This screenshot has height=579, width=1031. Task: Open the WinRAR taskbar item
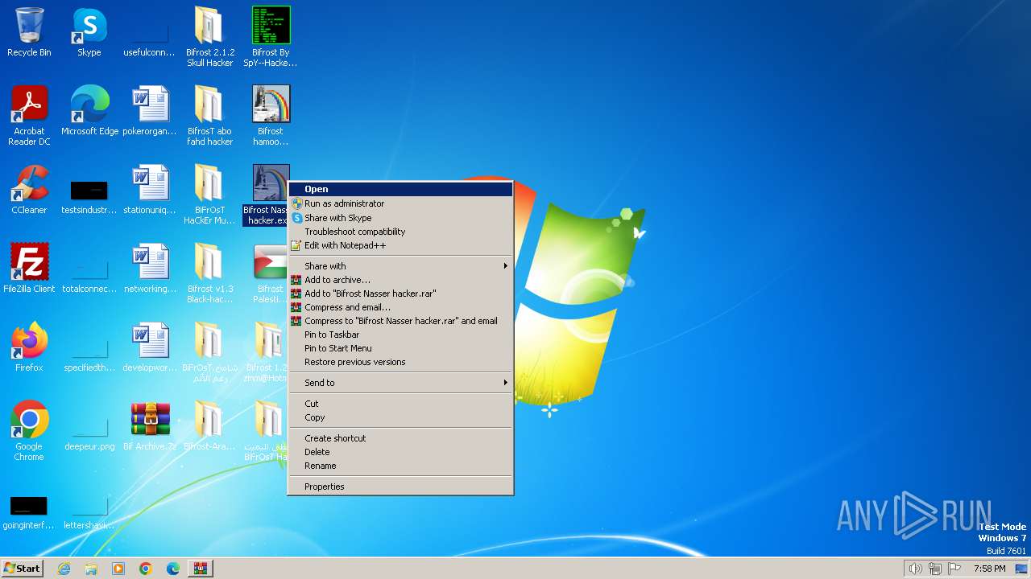(x=201, y=569)
